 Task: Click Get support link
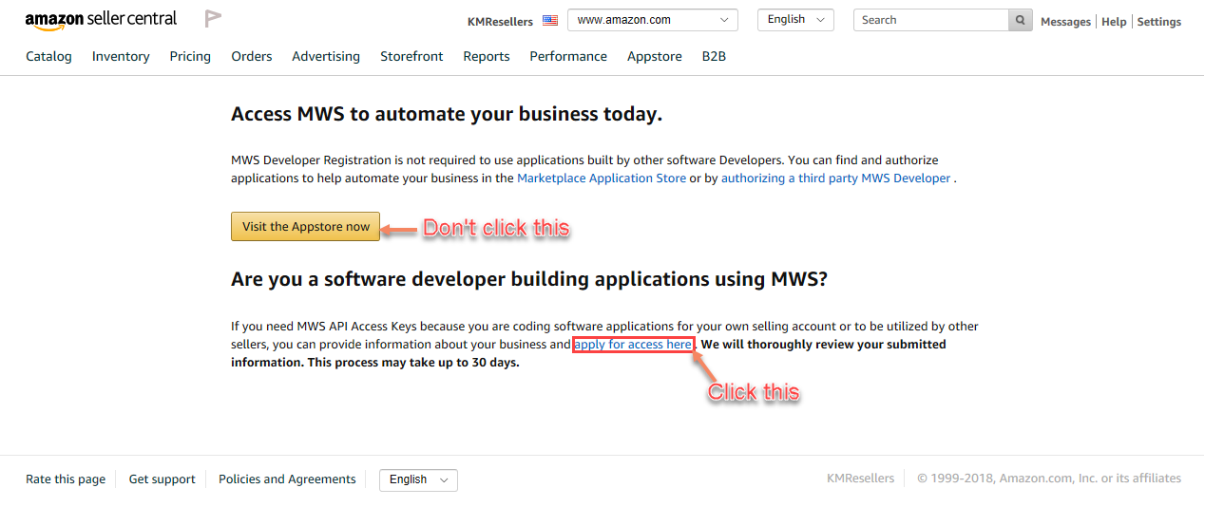click(x=163, y=479)
